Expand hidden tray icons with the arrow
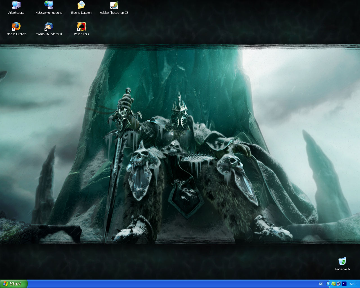 click(x=328, y=284)
